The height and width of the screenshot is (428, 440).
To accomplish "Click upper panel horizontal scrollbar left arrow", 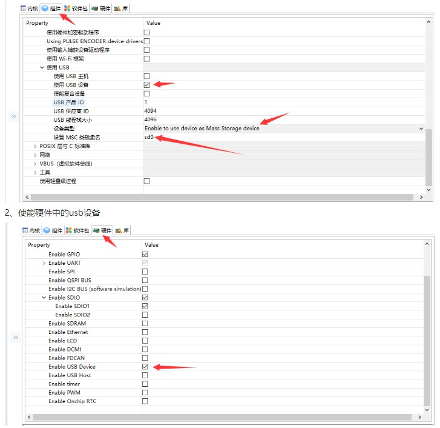I will pyautogui.click(x=27, y=197).
